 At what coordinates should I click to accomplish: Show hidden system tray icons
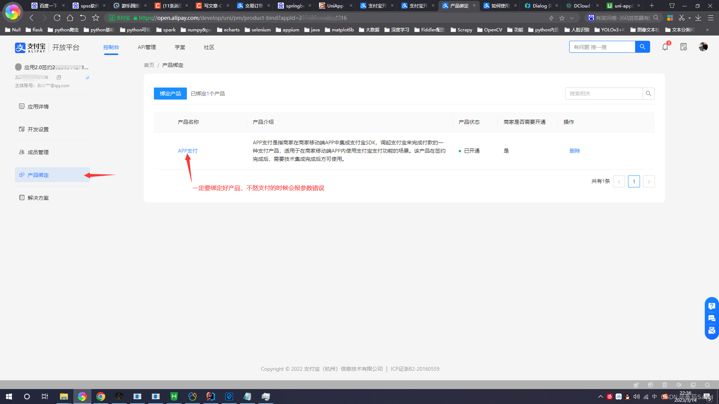[x=601, y=397]
